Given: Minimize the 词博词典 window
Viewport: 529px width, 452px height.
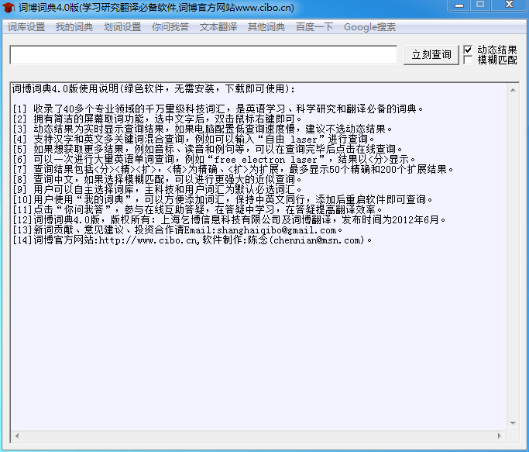Looking at the screenshot, I should pyautogui.click(x=459, y=5).
